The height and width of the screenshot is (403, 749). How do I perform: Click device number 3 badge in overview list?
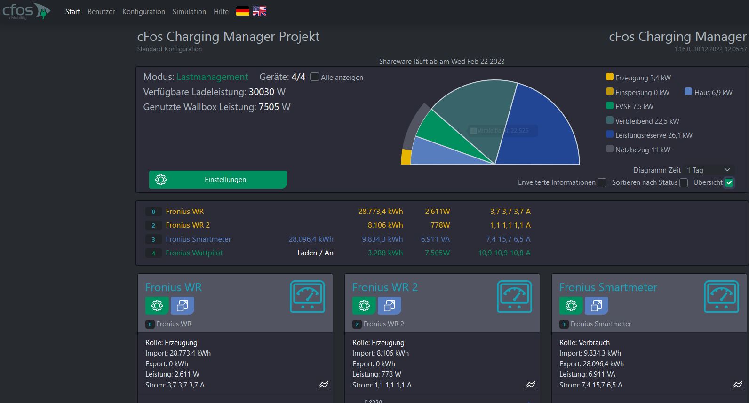pos(153,239)
